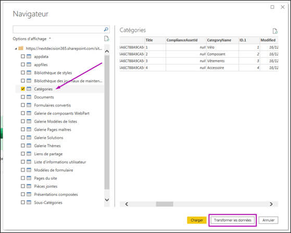Collapse the SharePoint site tree node
Image resolution: width=291 pixels, height=233 pixels.
point(16,48)
